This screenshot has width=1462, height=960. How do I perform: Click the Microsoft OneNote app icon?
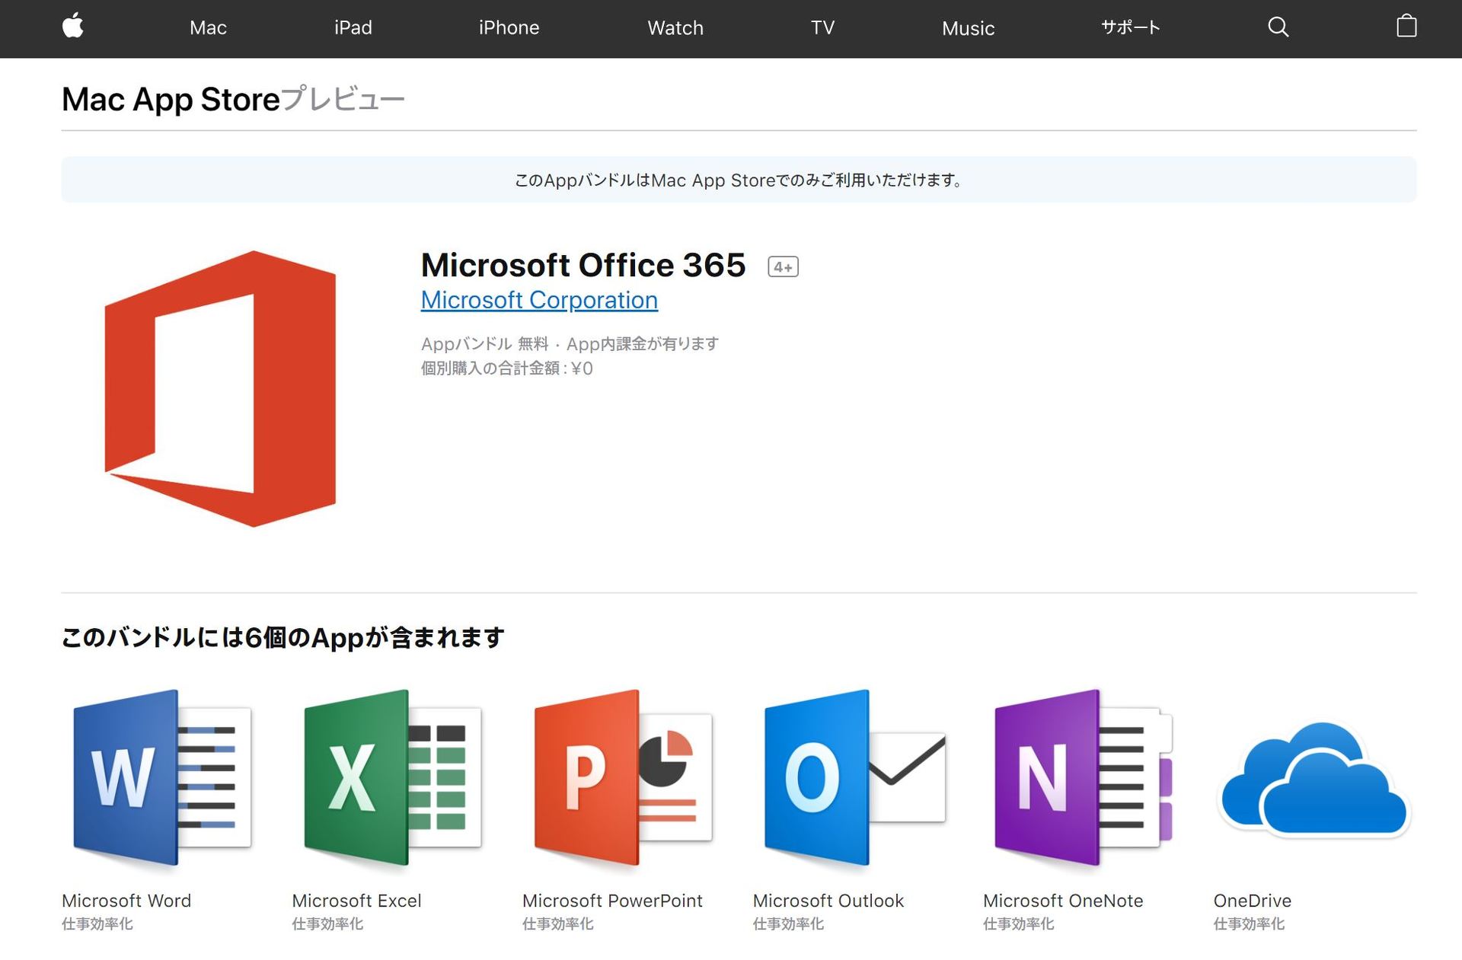1084,778
